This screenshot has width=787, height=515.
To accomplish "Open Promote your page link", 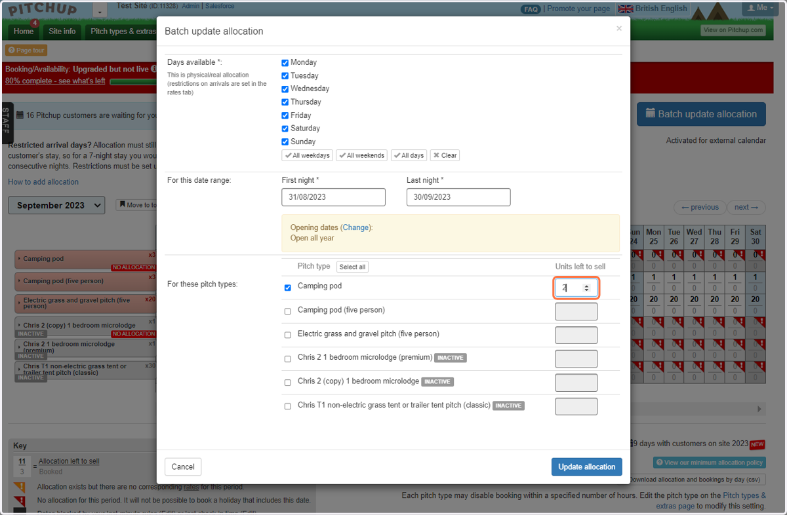I will pyautogui.click(x=578, y=9).
